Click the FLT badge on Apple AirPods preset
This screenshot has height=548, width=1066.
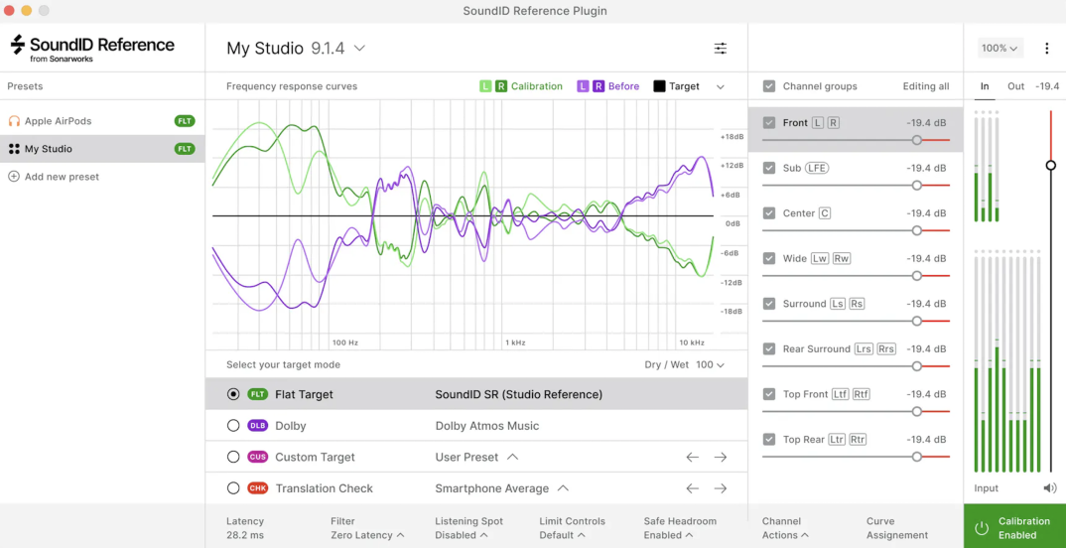185,121
